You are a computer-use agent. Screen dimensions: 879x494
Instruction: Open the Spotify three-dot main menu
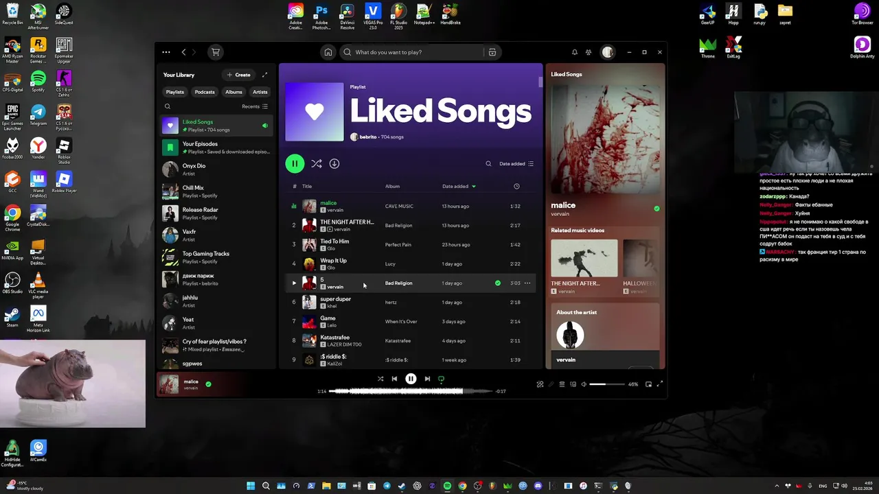click(166, 52)
